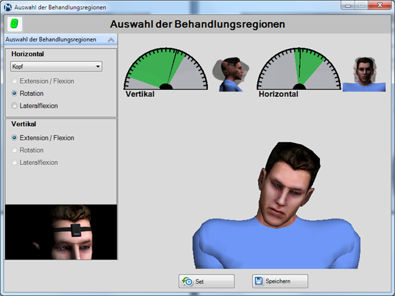Select the Auswahl der Behandlungsregionen panel header
This screenshot has width=395, height=296.
coord(52,40)
